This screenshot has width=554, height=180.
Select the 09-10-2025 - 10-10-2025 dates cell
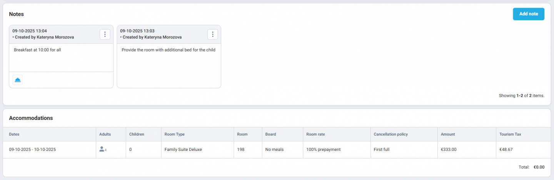32,150
